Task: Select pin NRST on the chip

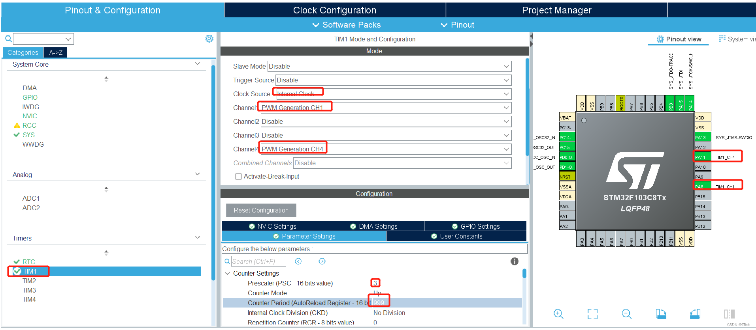Action: tap(567, 176)
